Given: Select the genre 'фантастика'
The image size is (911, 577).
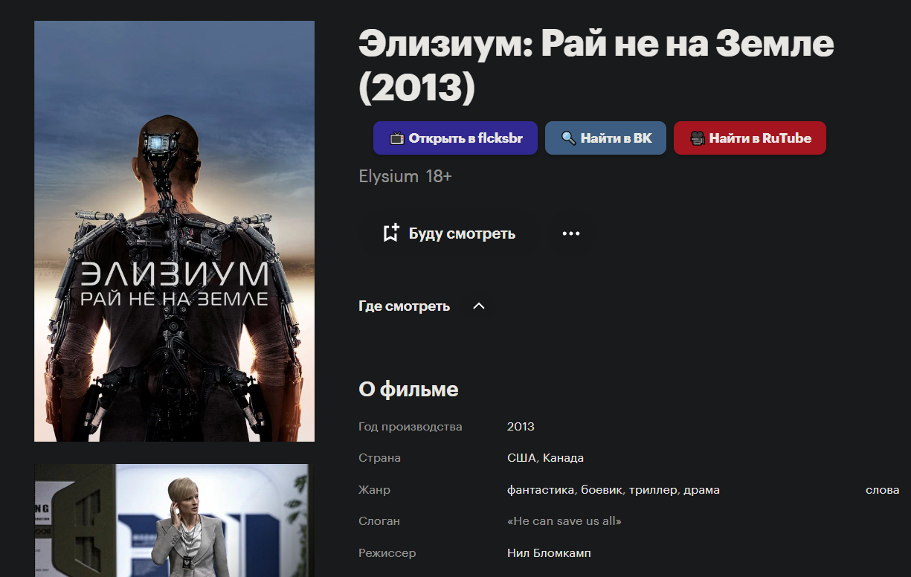Looking at the screenshot, I should (541, 490).
